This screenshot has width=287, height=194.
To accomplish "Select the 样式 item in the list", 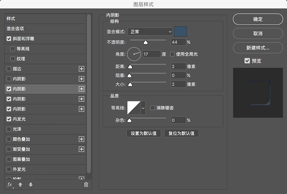I will pyautogui.click(x=45, y=19).
